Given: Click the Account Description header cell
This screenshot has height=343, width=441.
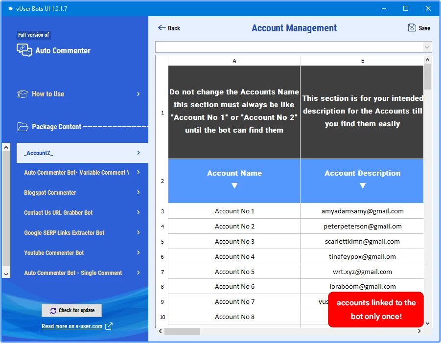Looking at the screenshot, I should tap(362, 181).
